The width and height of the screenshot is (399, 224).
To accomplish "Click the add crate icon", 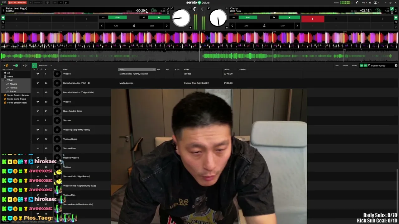I will (x=6, y=66).
